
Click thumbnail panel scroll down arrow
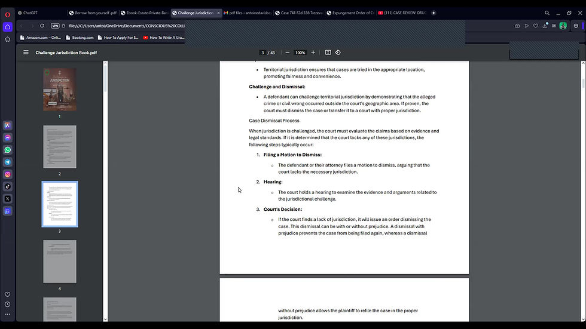(105, 319)
